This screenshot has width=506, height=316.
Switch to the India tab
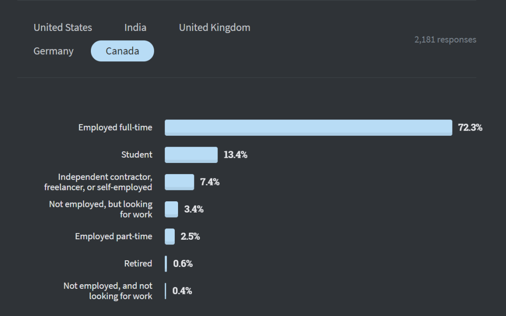135,28
